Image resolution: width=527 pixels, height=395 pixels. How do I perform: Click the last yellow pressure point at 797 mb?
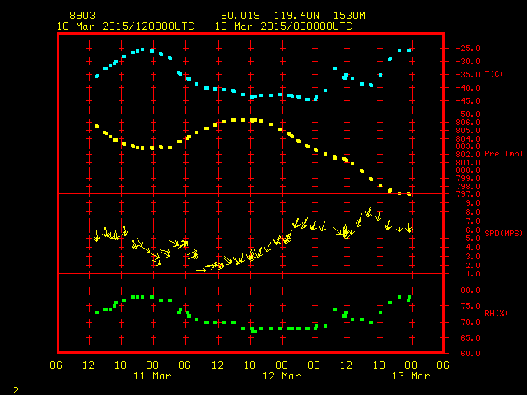click(409, 194)
